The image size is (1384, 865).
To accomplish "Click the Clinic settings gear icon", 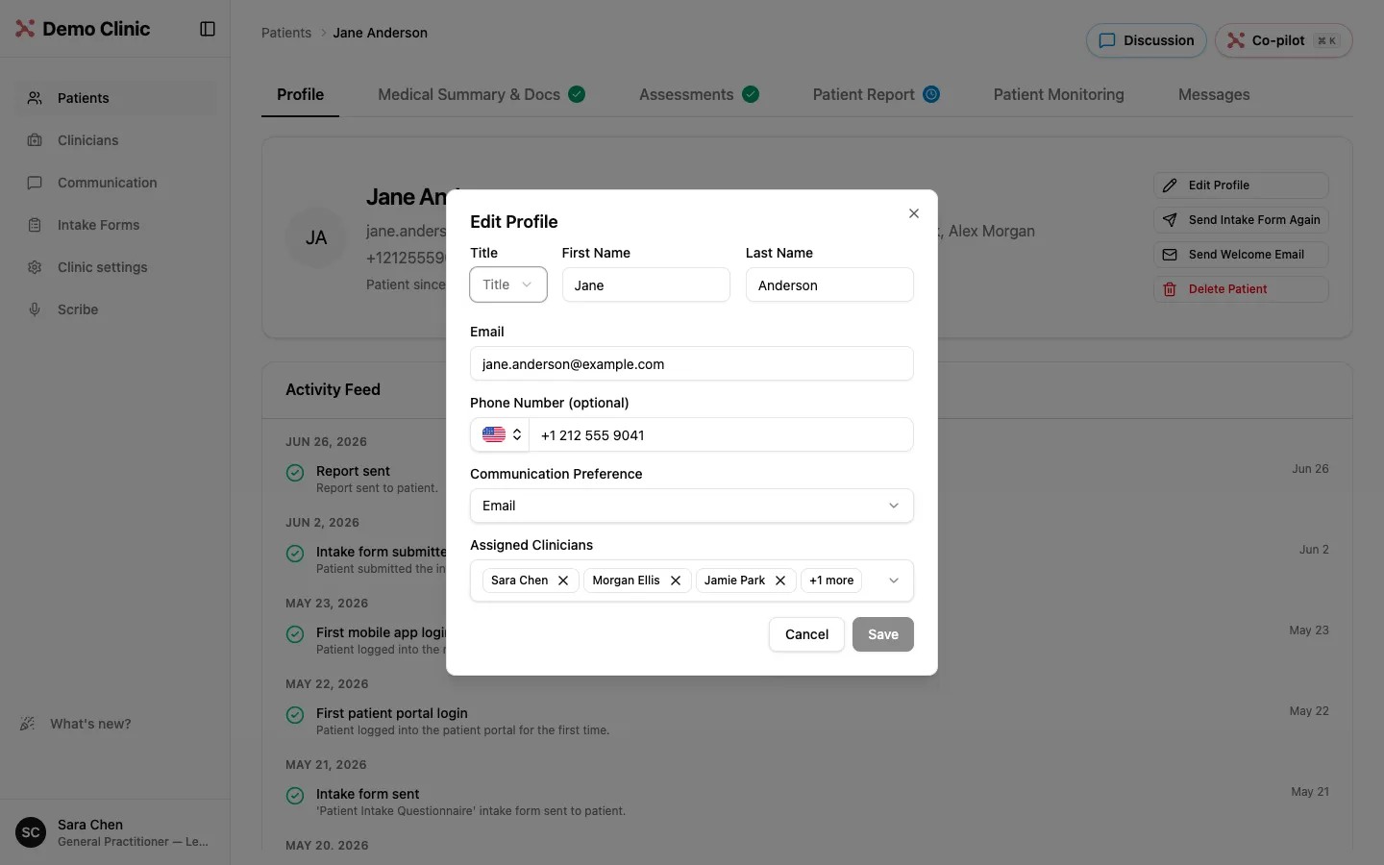I will tap(35, 267).
